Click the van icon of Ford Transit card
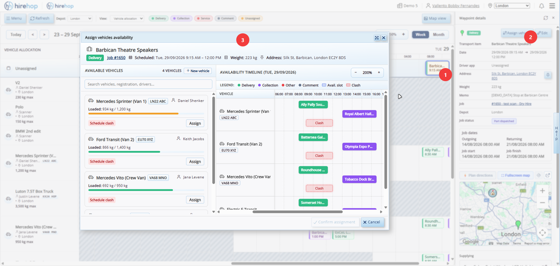The height and width of the screenshot is (266, 560). [91, 139]
